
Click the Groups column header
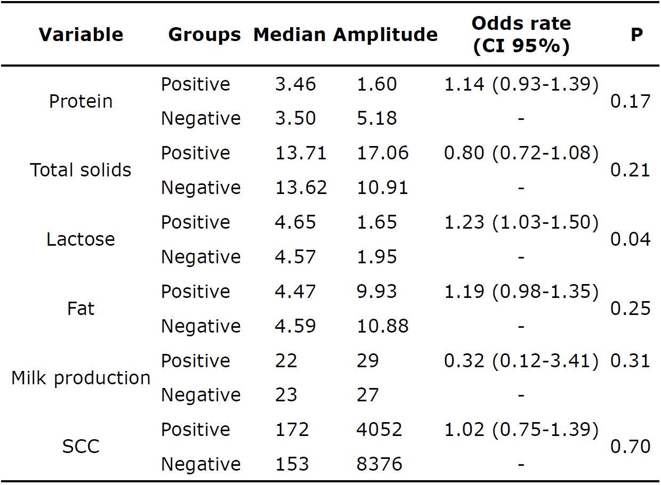(x=204, y=35)
